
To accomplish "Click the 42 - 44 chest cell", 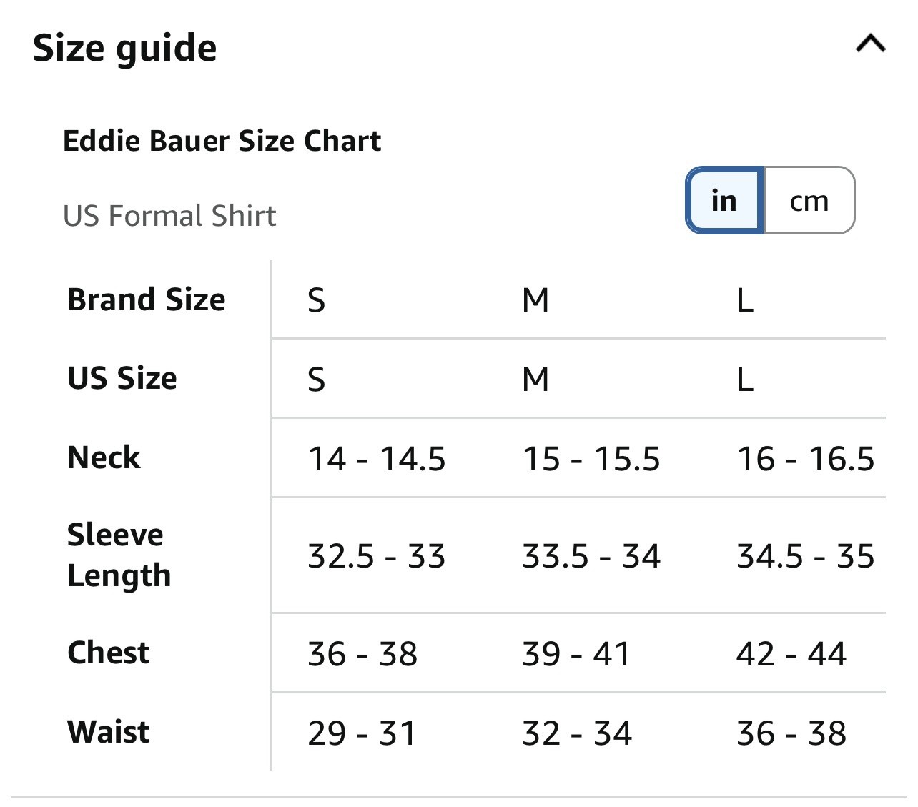I will click(x=791, y=653).
